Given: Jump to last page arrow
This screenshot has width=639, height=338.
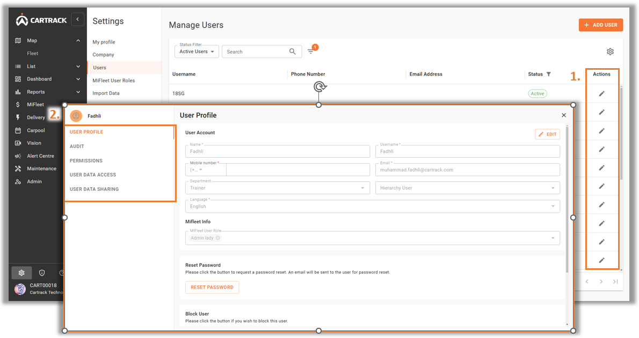Looking at the screenshot, I should 615,281.
